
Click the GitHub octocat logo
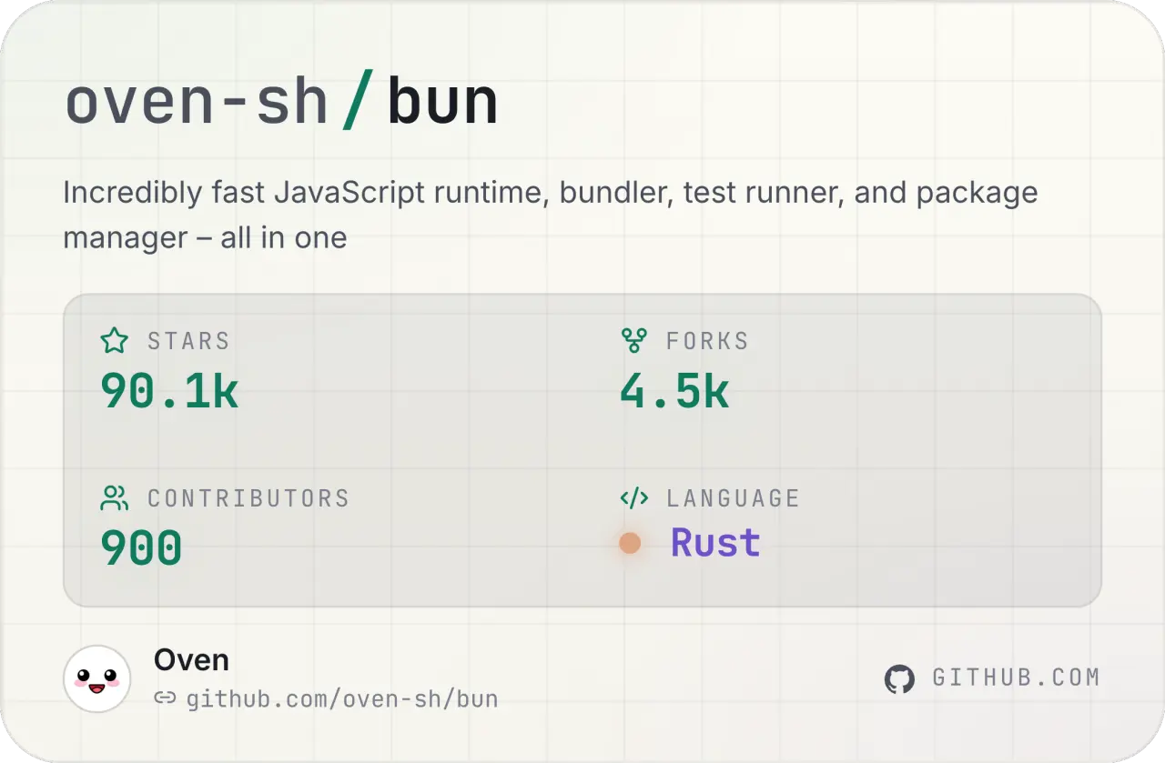[899, 679]
